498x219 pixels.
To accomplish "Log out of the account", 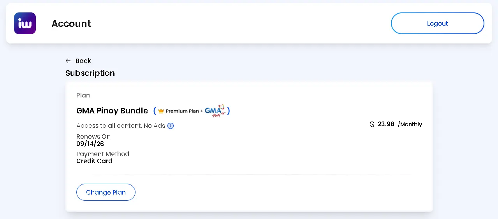I will pos(437,23).
